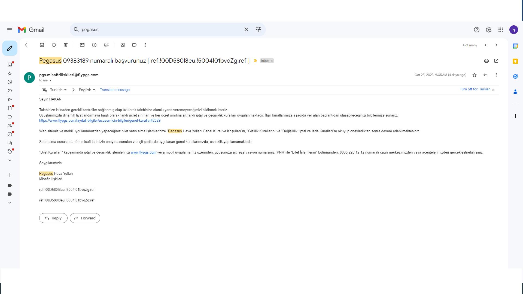This screenshot has width=523, height=294.
Task: Print the email conversation
Action: tap(486, 61)
